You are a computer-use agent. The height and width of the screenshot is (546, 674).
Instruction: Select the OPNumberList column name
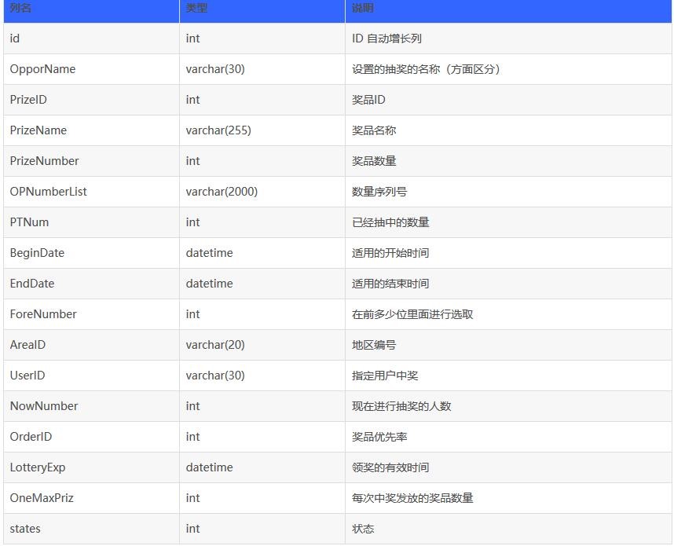48,192
